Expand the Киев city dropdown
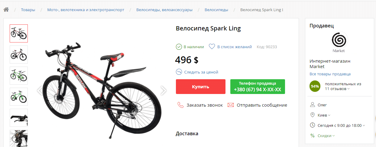This screenshot has width=376, height=147. (x=329, y=115)
